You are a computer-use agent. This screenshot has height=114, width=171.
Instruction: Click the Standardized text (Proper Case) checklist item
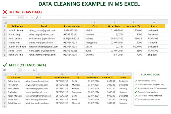(x=149, y=85)
